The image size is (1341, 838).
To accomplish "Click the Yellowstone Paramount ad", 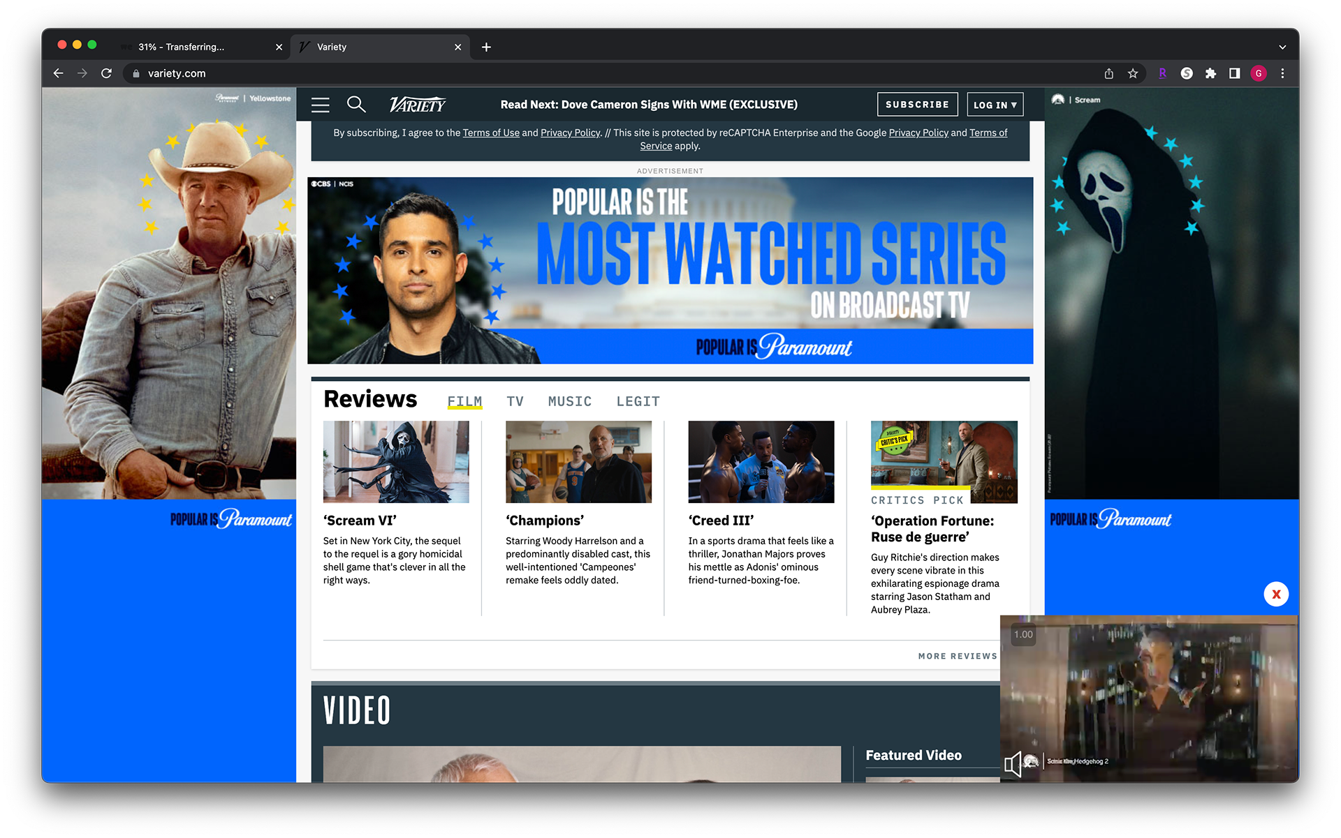I will pos(169,434).
